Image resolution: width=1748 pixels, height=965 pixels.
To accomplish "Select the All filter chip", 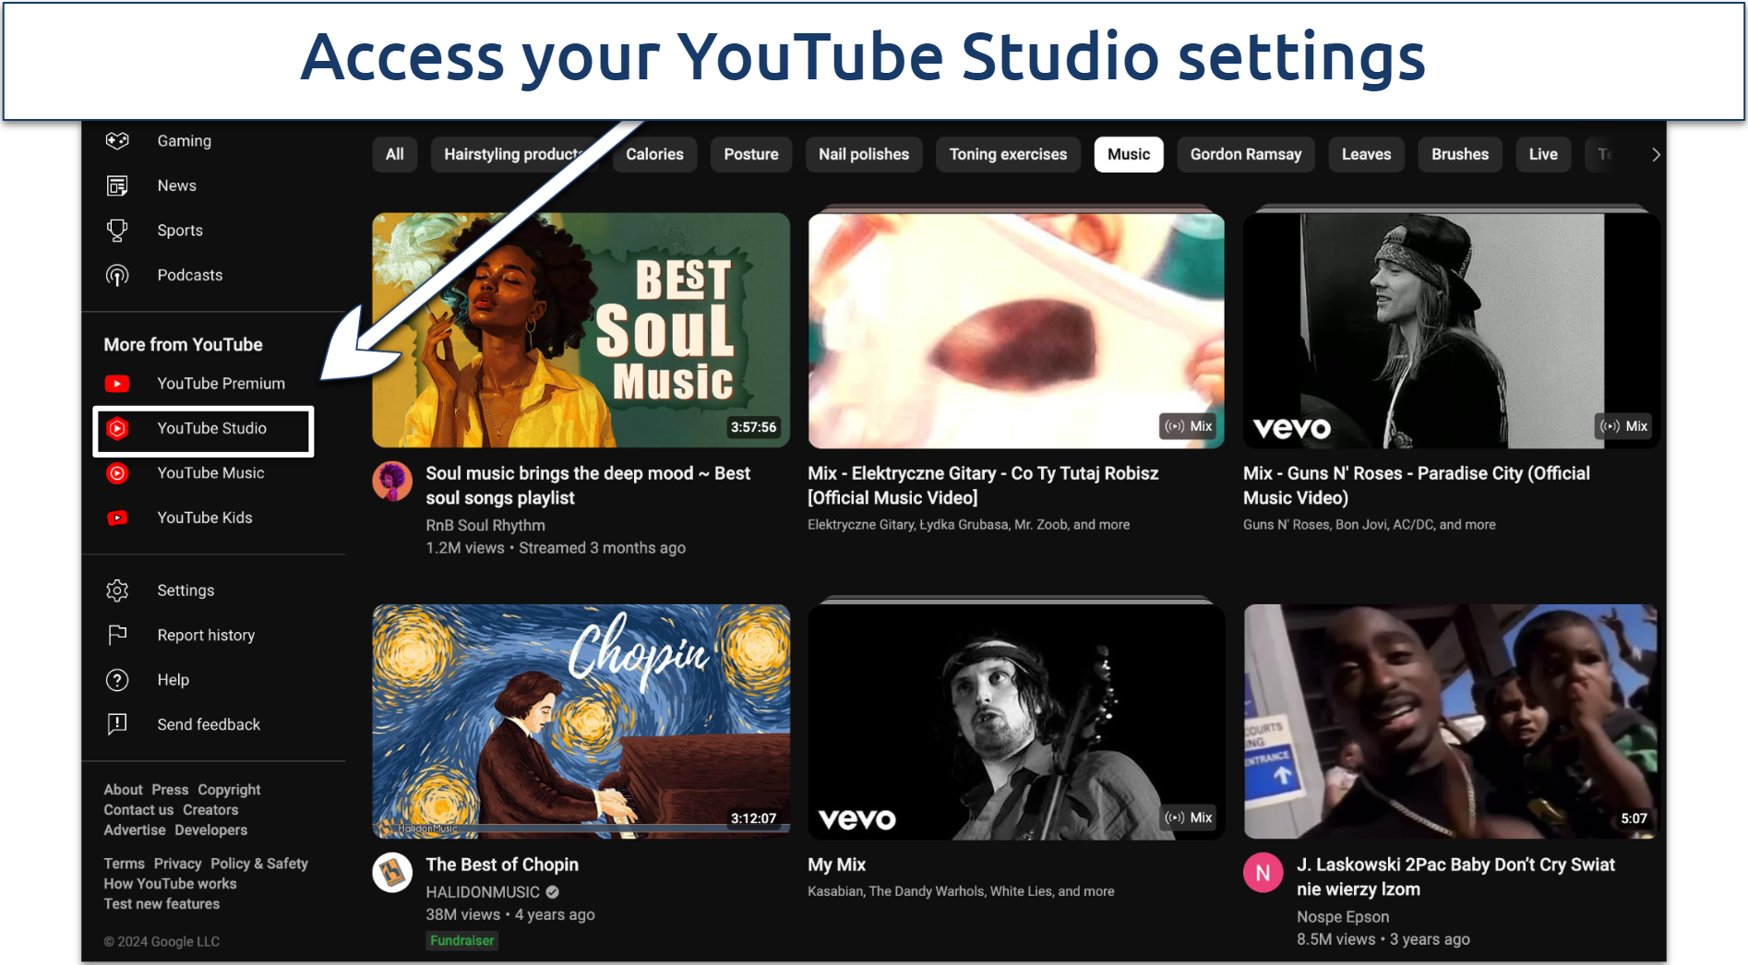I will click(x=394, y=154).
